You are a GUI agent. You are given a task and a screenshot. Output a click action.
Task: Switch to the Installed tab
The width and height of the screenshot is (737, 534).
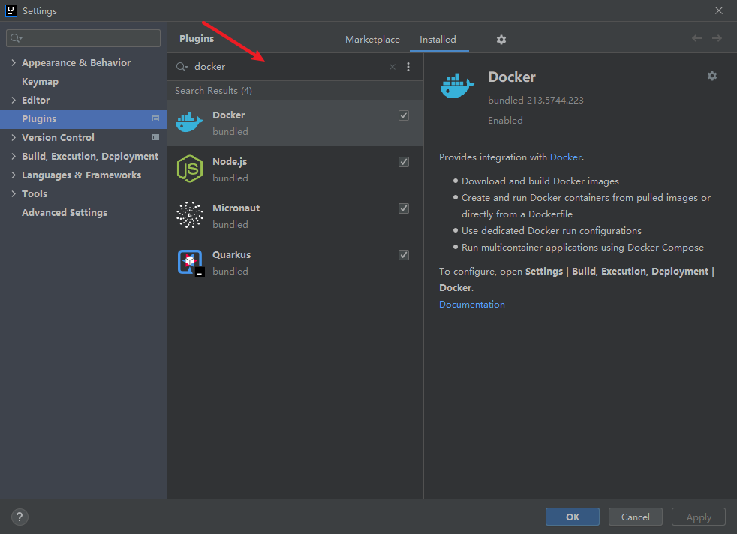click(438, 40)
